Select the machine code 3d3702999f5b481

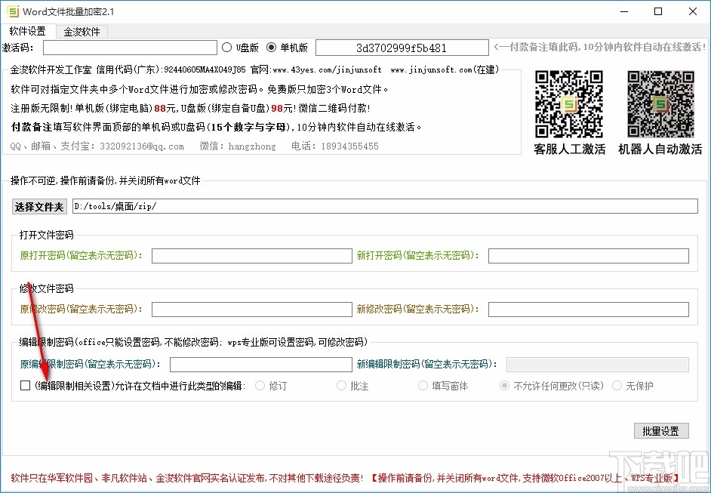click(402, 47)
